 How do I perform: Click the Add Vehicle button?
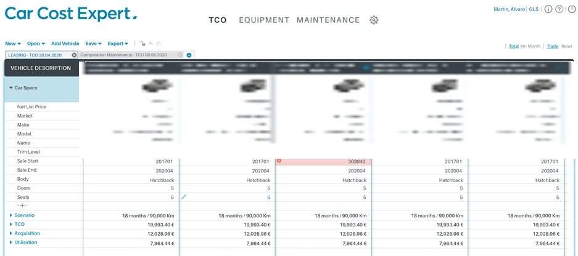65,44
